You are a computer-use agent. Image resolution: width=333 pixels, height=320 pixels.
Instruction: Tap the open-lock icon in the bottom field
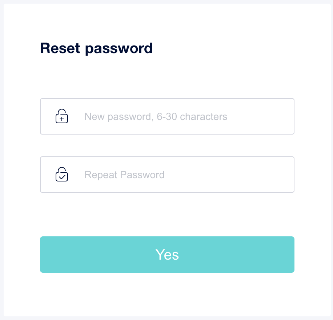click(62, 175)
